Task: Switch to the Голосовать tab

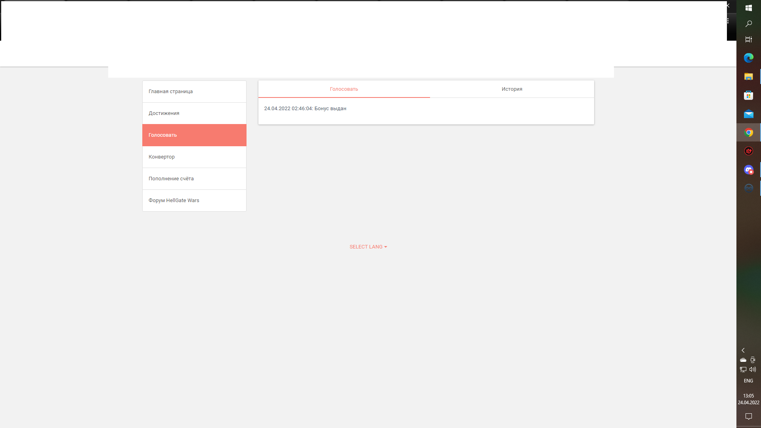Action: [344, 89]
